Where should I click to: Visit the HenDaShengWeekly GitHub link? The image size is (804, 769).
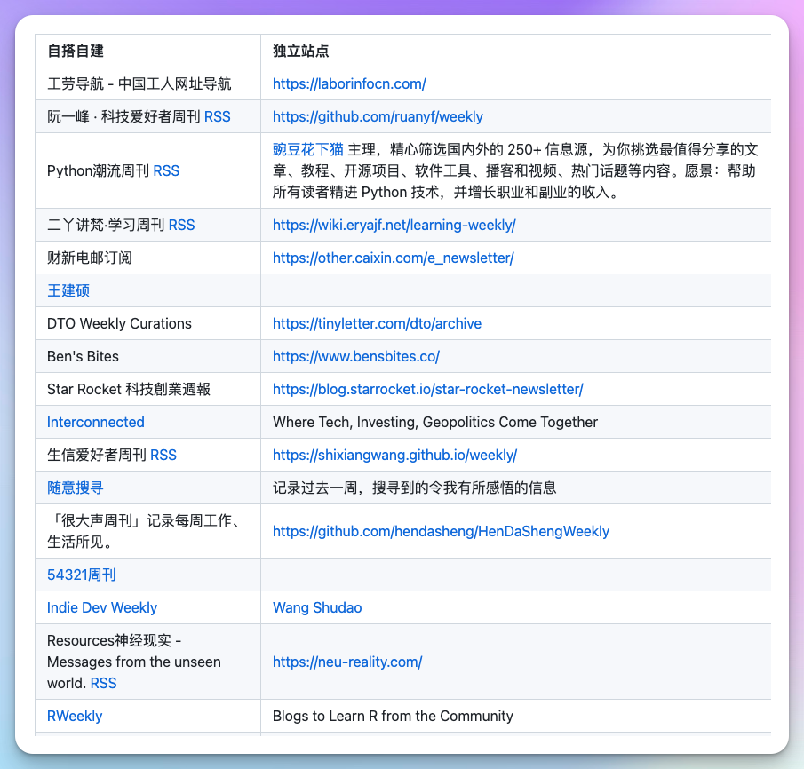(x=441, y=531)
